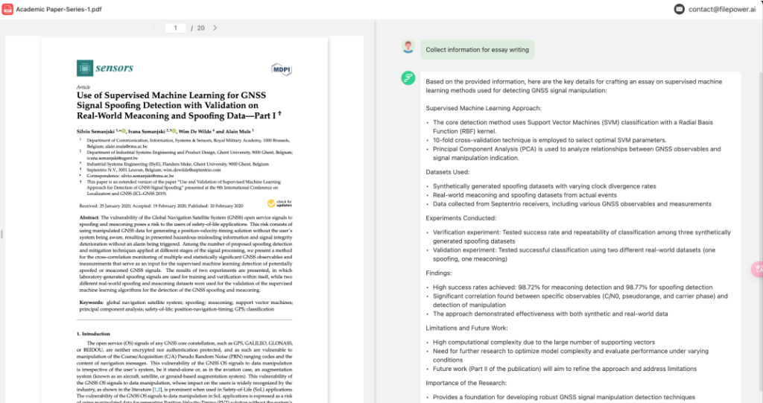Image resolution: width=763 pixels, height=403 pixels.
Task: Click the MDPI publisher logo
Action: tap(281, 69)
